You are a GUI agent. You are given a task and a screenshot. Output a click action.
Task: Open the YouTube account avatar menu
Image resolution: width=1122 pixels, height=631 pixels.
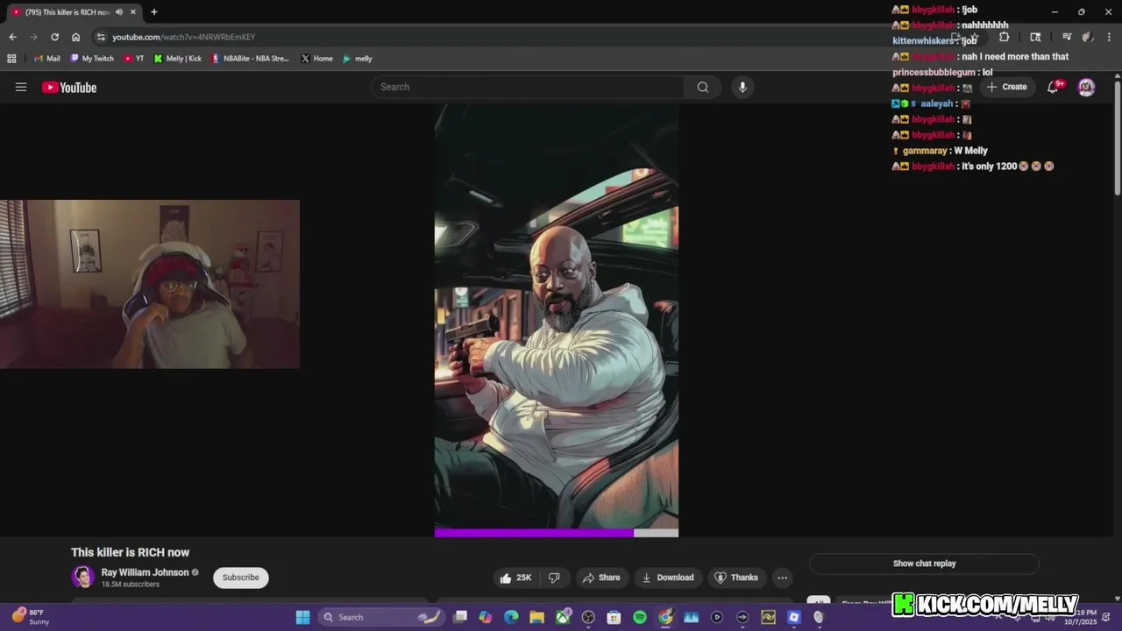(1086, 87)
